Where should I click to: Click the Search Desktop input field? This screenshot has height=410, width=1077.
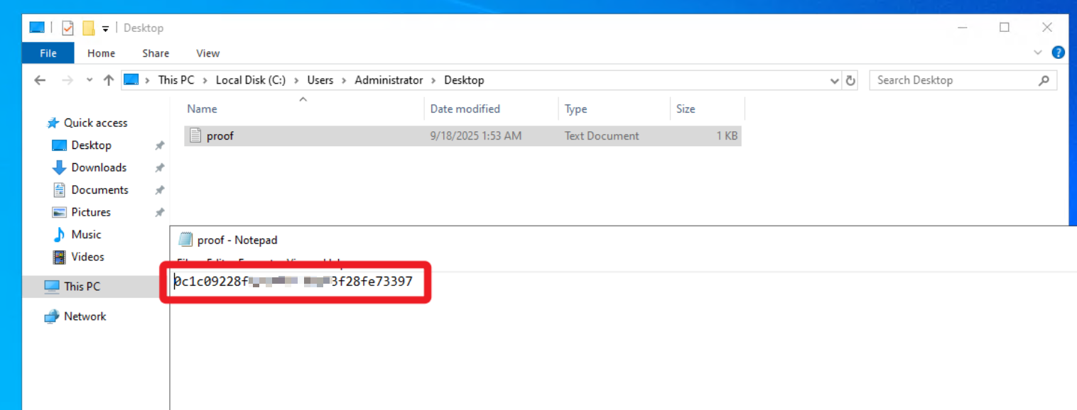(x=952, y=80)
